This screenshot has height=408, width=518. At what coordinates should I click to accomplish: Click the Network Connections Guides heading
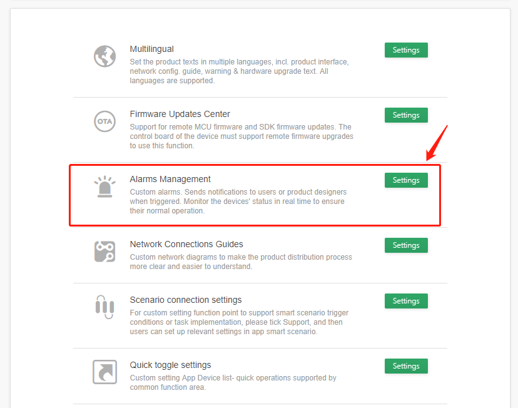186,244
